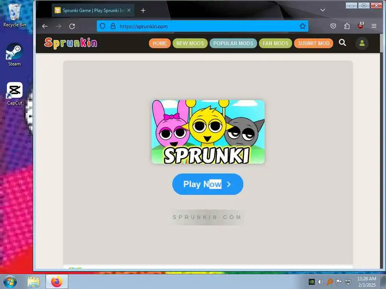This screenshot has width=386, height=289.
Task: Open the user account profile icon
Action: point(362,43)
